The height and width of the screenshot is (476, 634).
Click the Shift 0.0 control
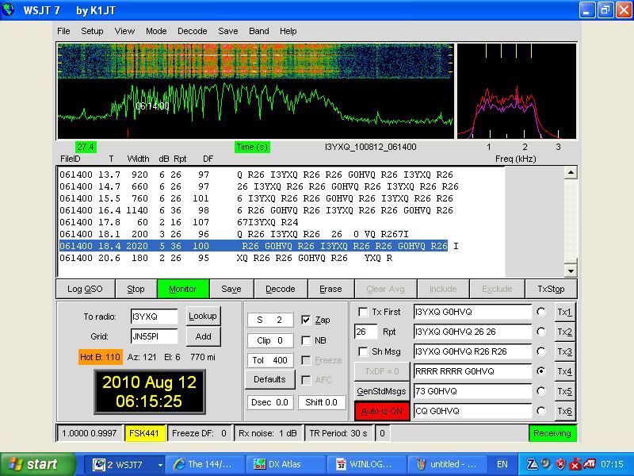coord(322,402)
